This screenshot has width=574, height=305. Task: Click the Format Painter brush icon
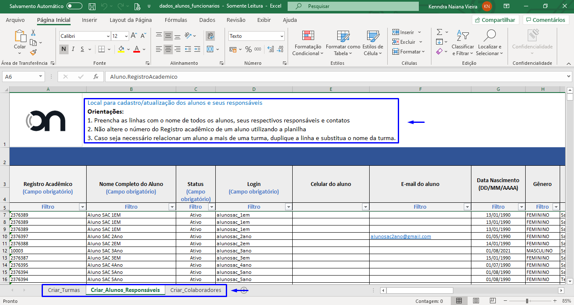pyautogui.click(x=33, y=52)
